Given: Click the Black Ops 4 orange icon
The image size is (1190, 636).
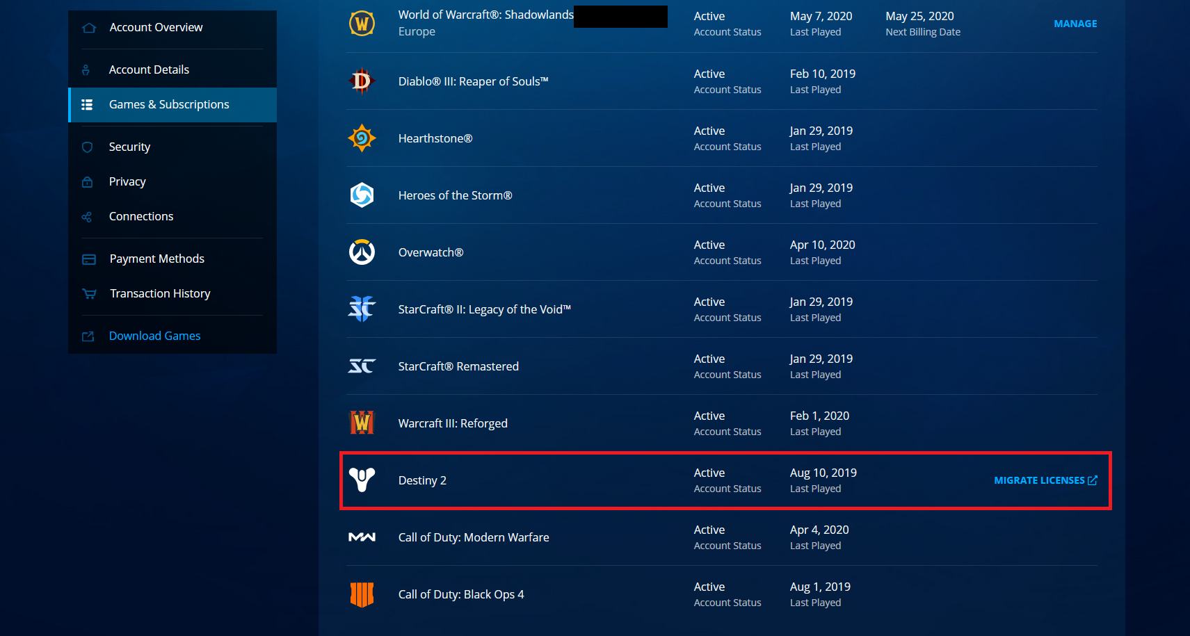Looking at the screenshot, I should click(362, 594).
